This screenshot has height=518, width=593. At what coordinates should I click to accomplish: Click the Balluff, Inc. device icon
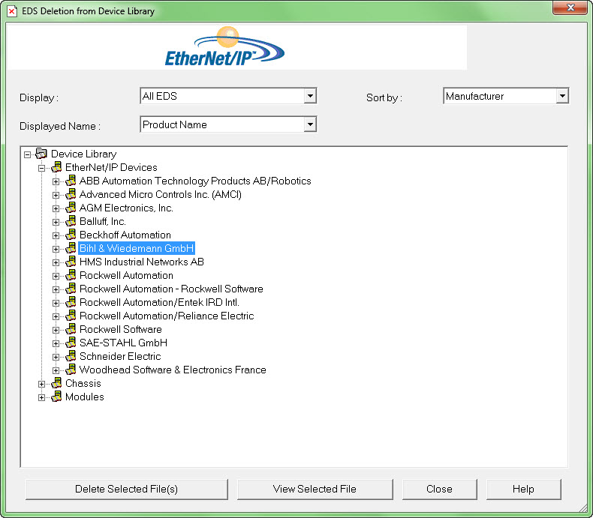point(71,221)
